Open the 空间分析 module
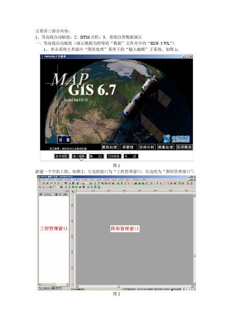Image resolution: width=233 pixels, height=330 pixels. click(x=147, y=147)
